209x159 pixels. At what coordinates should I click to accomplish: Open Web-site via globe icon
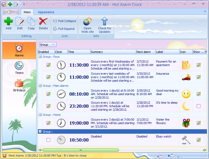(x=87, y=21)
